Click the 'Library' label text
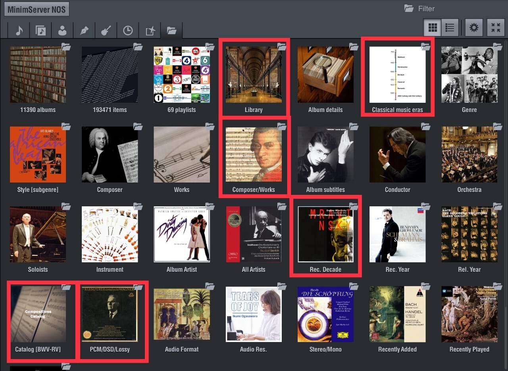 (x=254, y=110)
